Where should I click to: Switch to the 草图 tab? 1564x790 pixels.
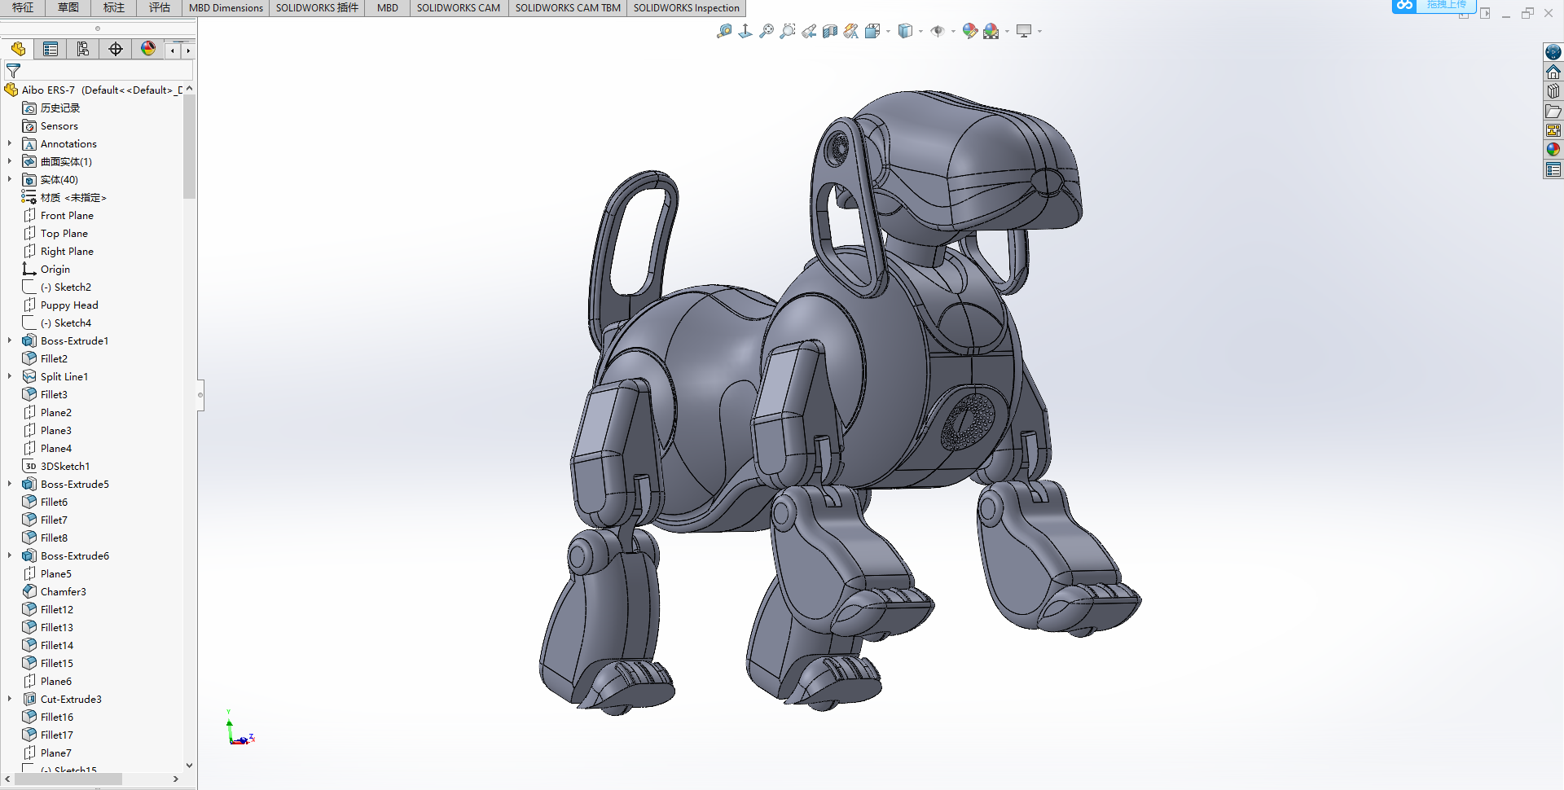[x=68, y=8]
